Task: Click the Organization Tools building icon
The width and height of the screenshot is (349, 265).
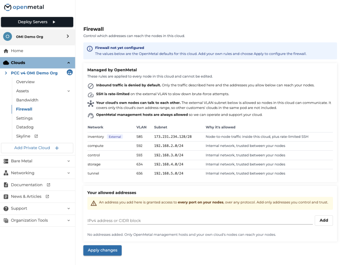Action: pos(6,220)
